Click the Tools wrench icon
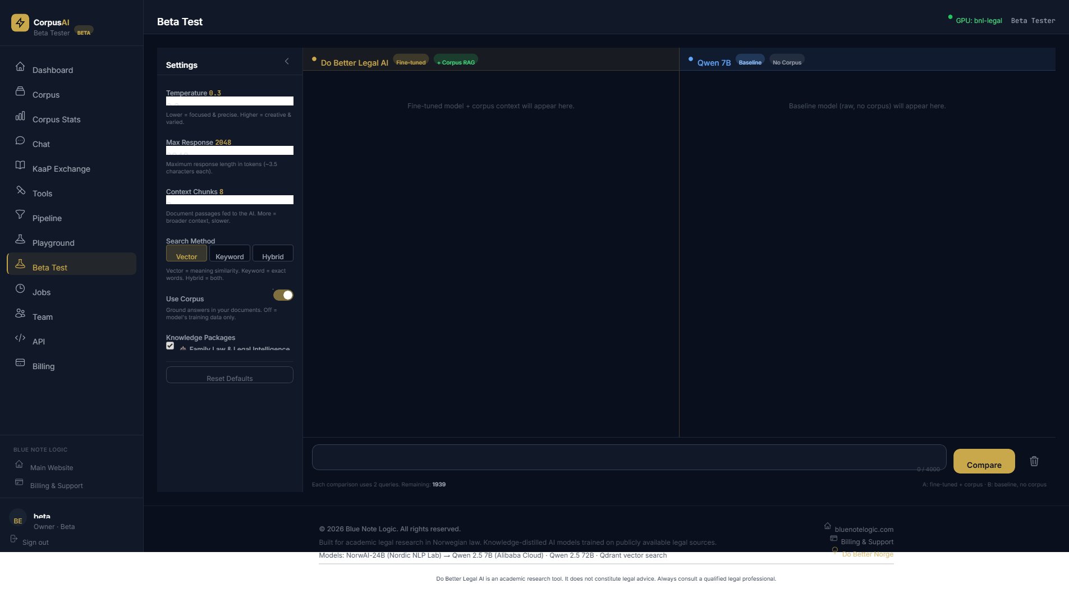The image size is (1069, 593). 20,190
